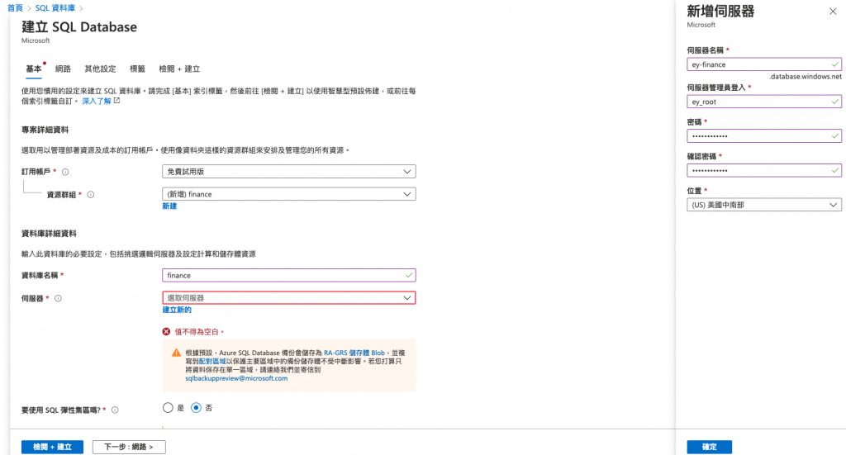Open the 深入了解 link
The height and width of the screenshot is (455, 846).
tap(97, 101)
